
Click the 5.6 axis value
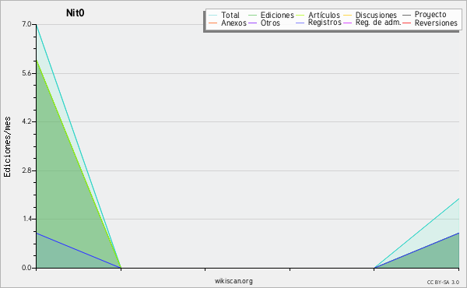26,73
